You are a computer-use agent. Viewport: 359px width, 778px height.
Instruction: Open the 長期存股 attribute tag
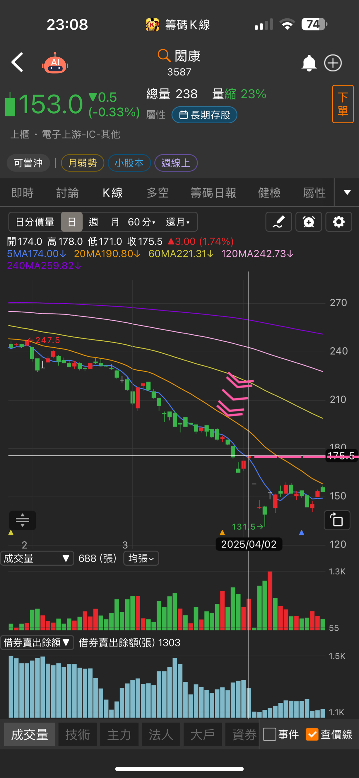tap(204, 115)
